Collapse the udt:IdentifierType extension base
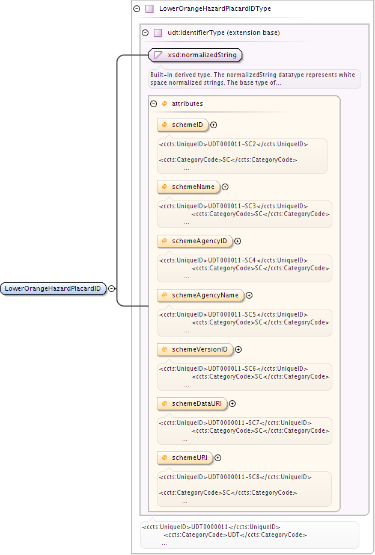Image resolution: width=375 pixels, height=555 pixels. [145, 33]
